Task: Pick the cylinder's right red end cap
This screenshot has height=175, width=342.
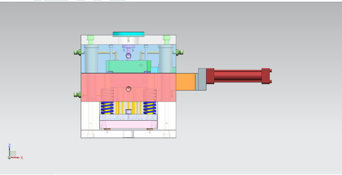Action: [x=266, y=76]
